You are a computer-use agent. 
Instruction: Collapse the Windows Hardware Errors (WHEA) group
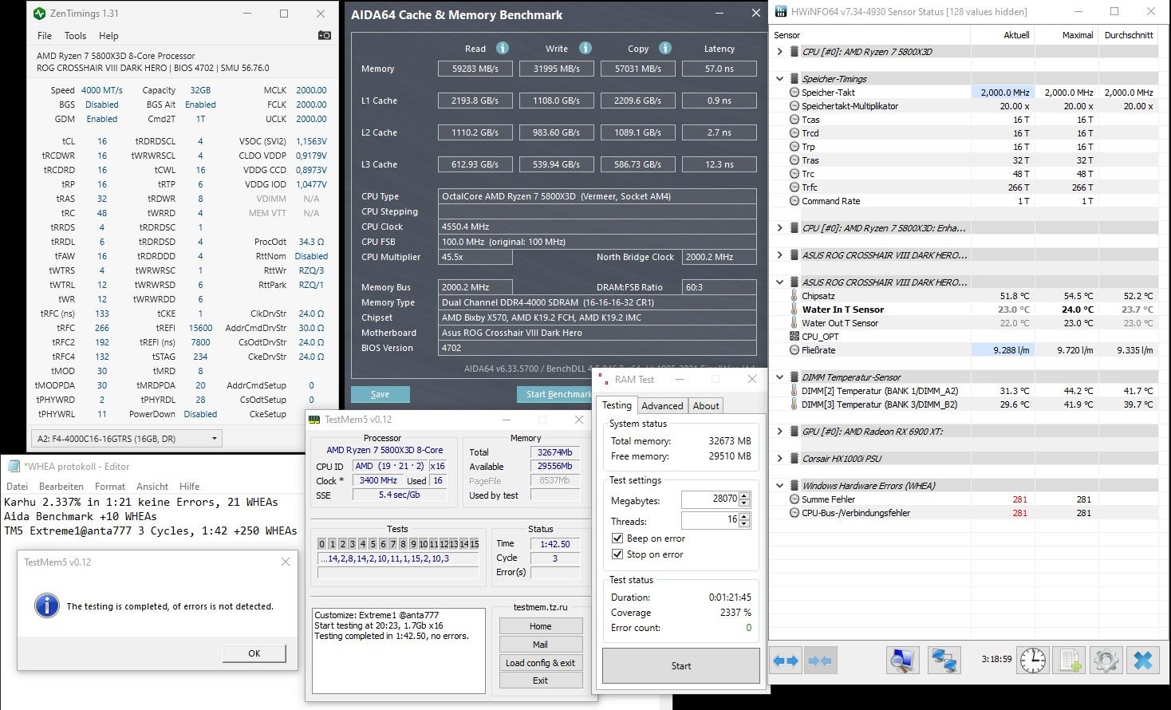point(779,486)
